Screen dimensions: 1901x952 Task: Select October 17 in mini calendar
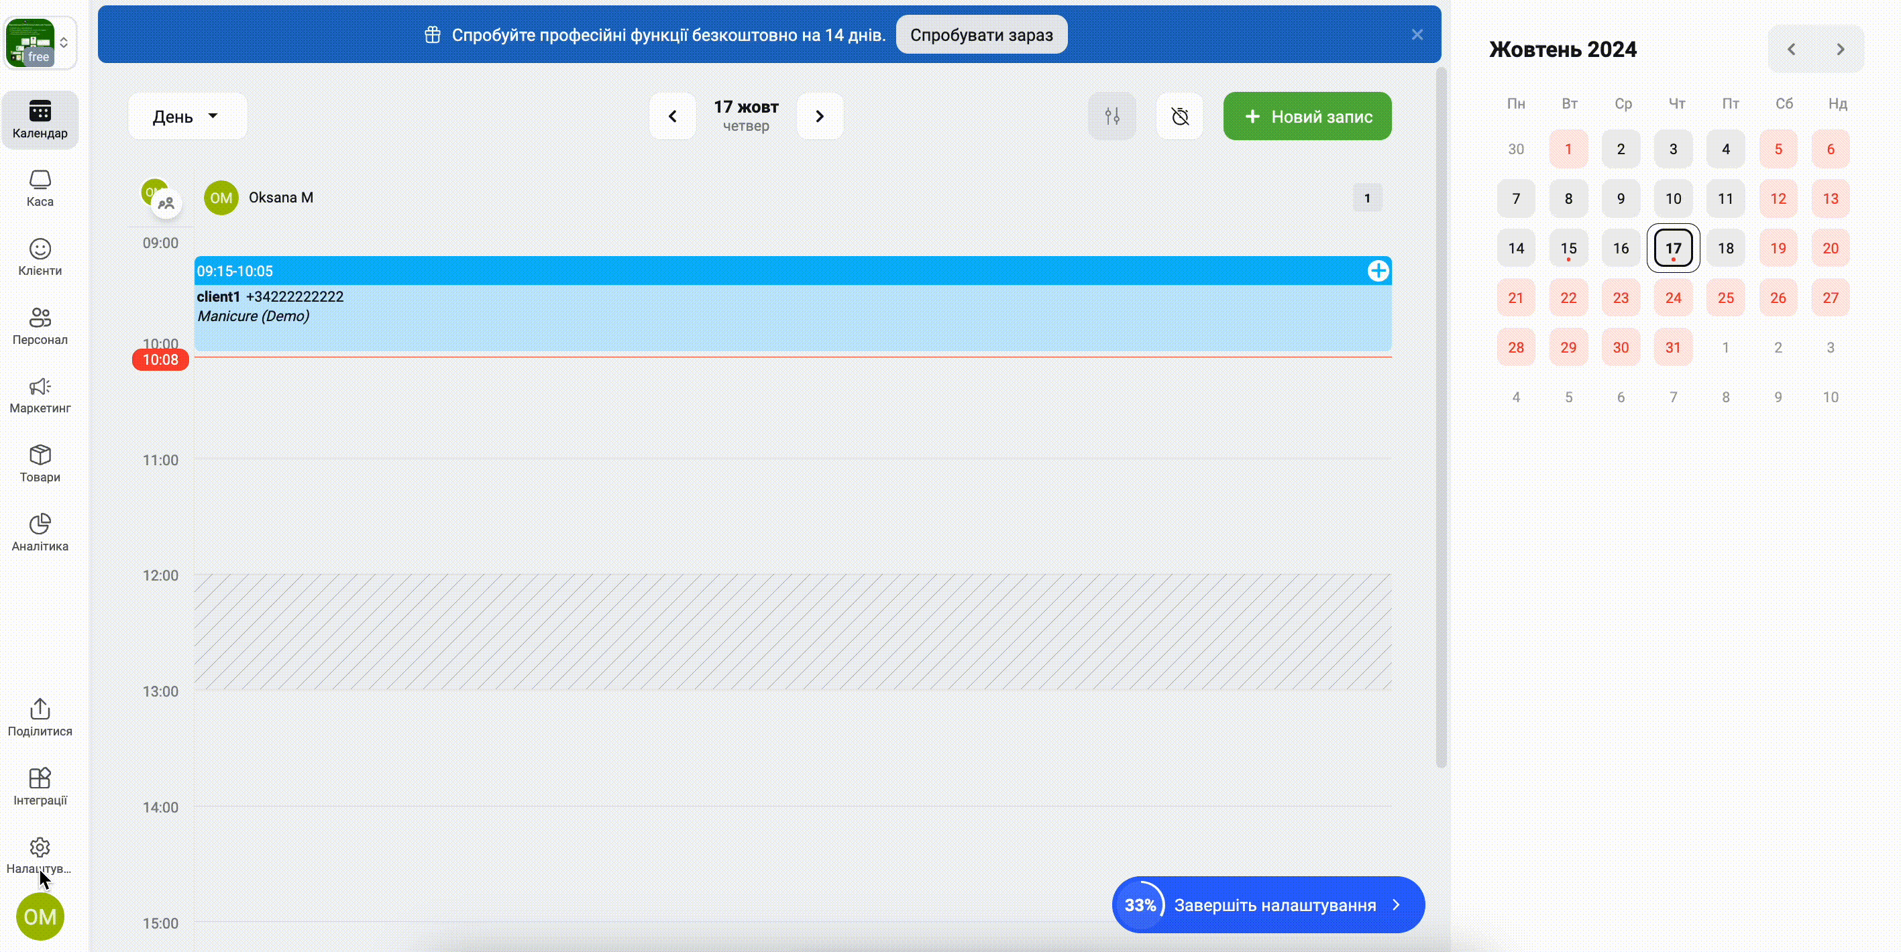(x=1673, y=249)
